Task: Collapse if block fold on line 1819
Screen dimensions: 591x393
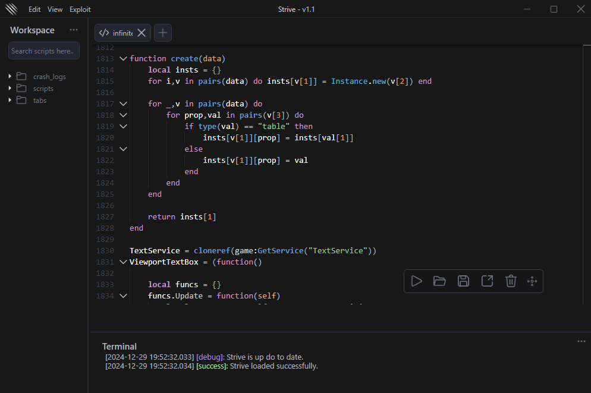Action: [x=123, y=126]
